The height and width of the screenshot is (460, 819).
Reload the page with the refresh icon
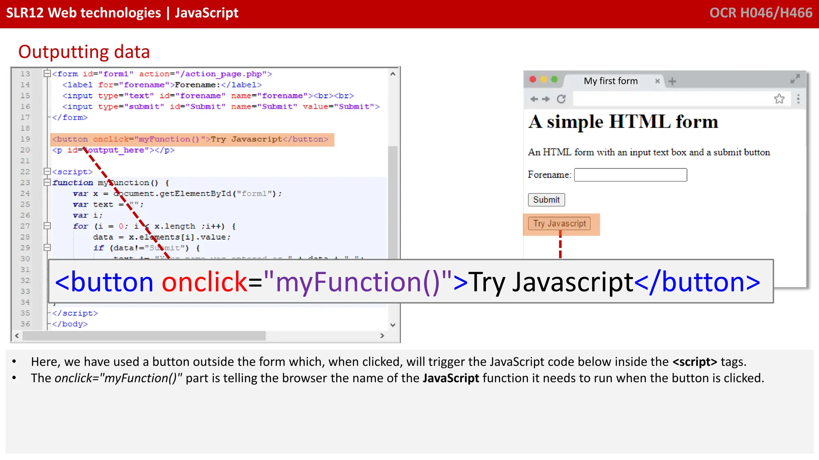[561, 99]
